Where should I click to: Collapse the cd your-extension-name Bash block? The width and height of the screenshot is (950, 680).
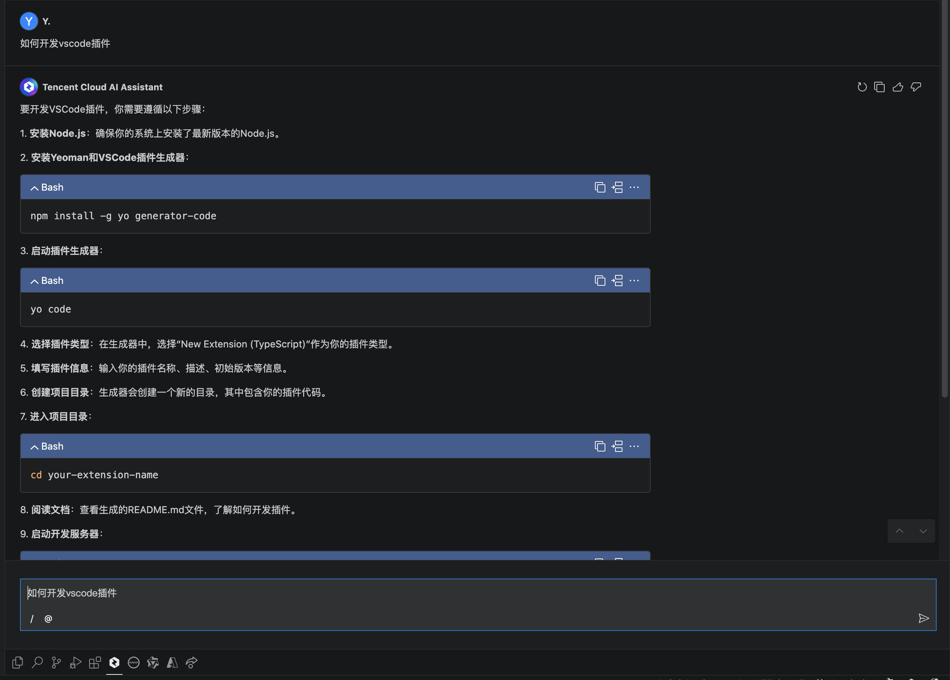coord(34,447)
